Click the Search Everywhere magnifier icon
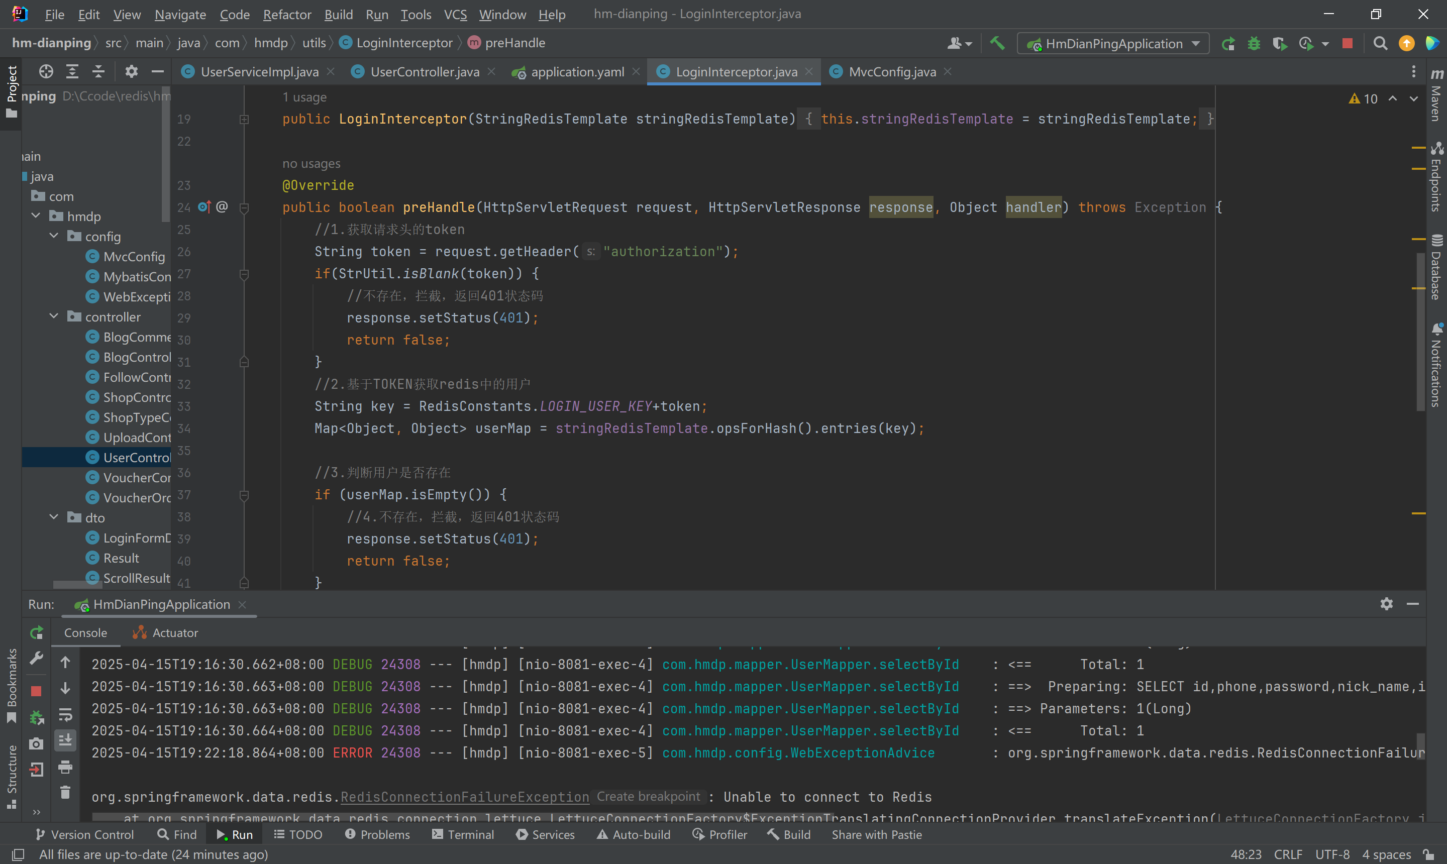The image size is (1447, 864). click(x=1380, y=44)
